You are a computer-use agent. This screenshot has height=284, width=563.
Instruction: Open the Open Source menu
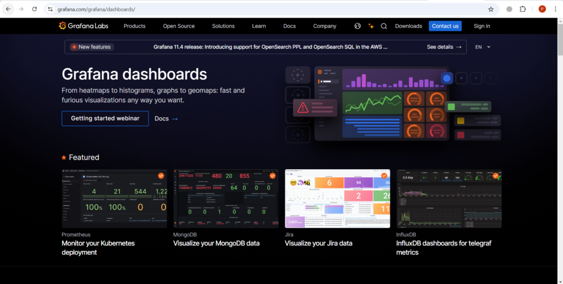179,26
